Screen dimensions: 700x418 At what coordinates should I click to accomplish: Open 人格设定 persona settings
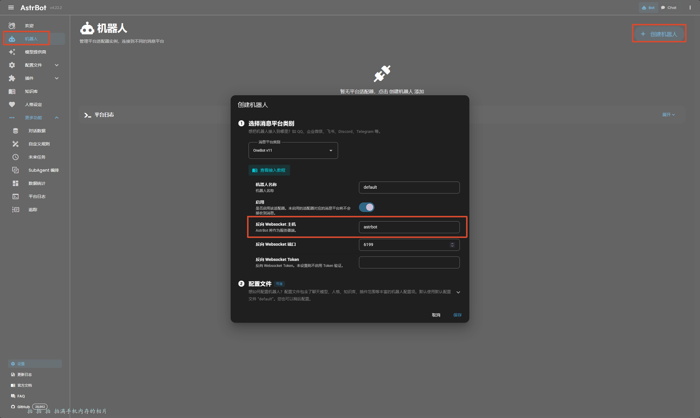[x=33, y=105]
